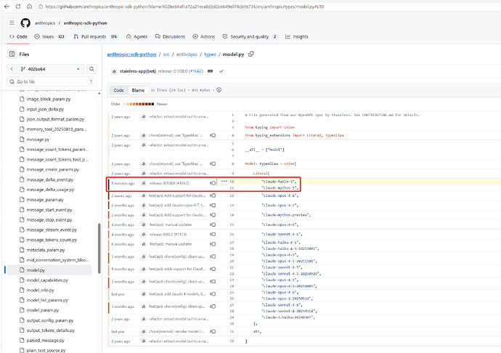Check the green commit status checkmark
Viewport: 501px width, 353px height.
coord(221,71)
